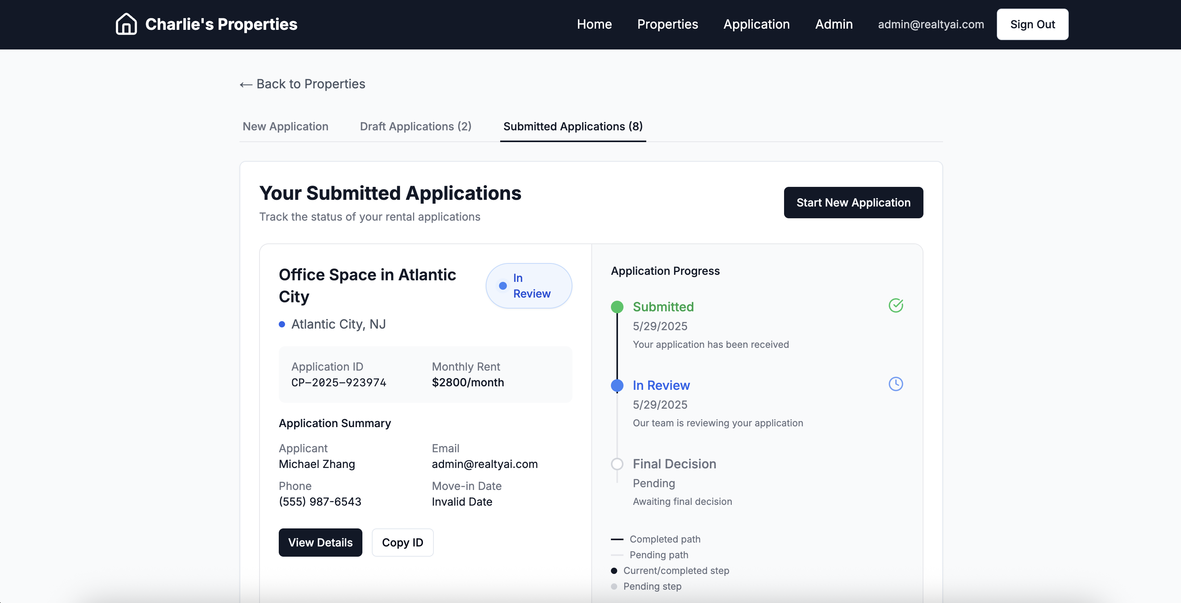
Task: Click the Invalid Date move-in value
Action: click(462, 502)
